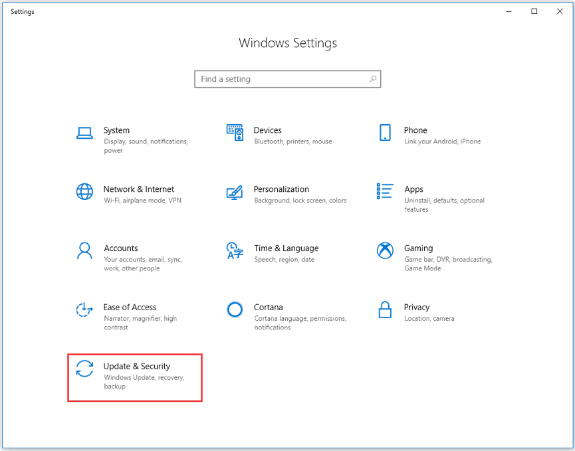
Task: Select the Windows Settings title area
Action: (287, 43)
